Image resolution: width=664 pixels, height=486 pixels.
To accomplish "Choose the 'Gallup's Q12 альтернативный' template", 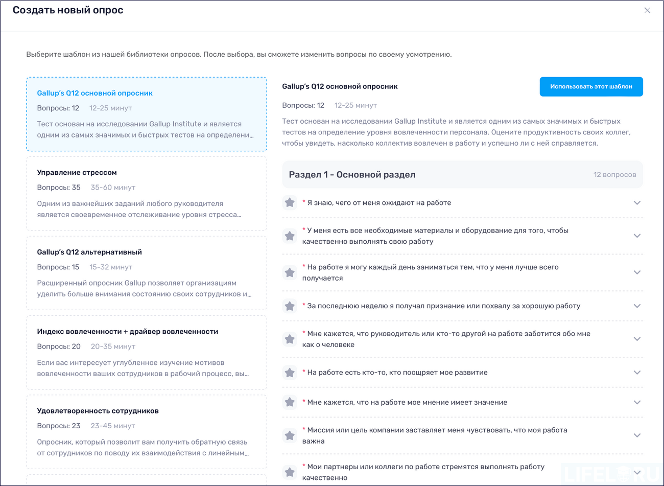I will (147, 274).
